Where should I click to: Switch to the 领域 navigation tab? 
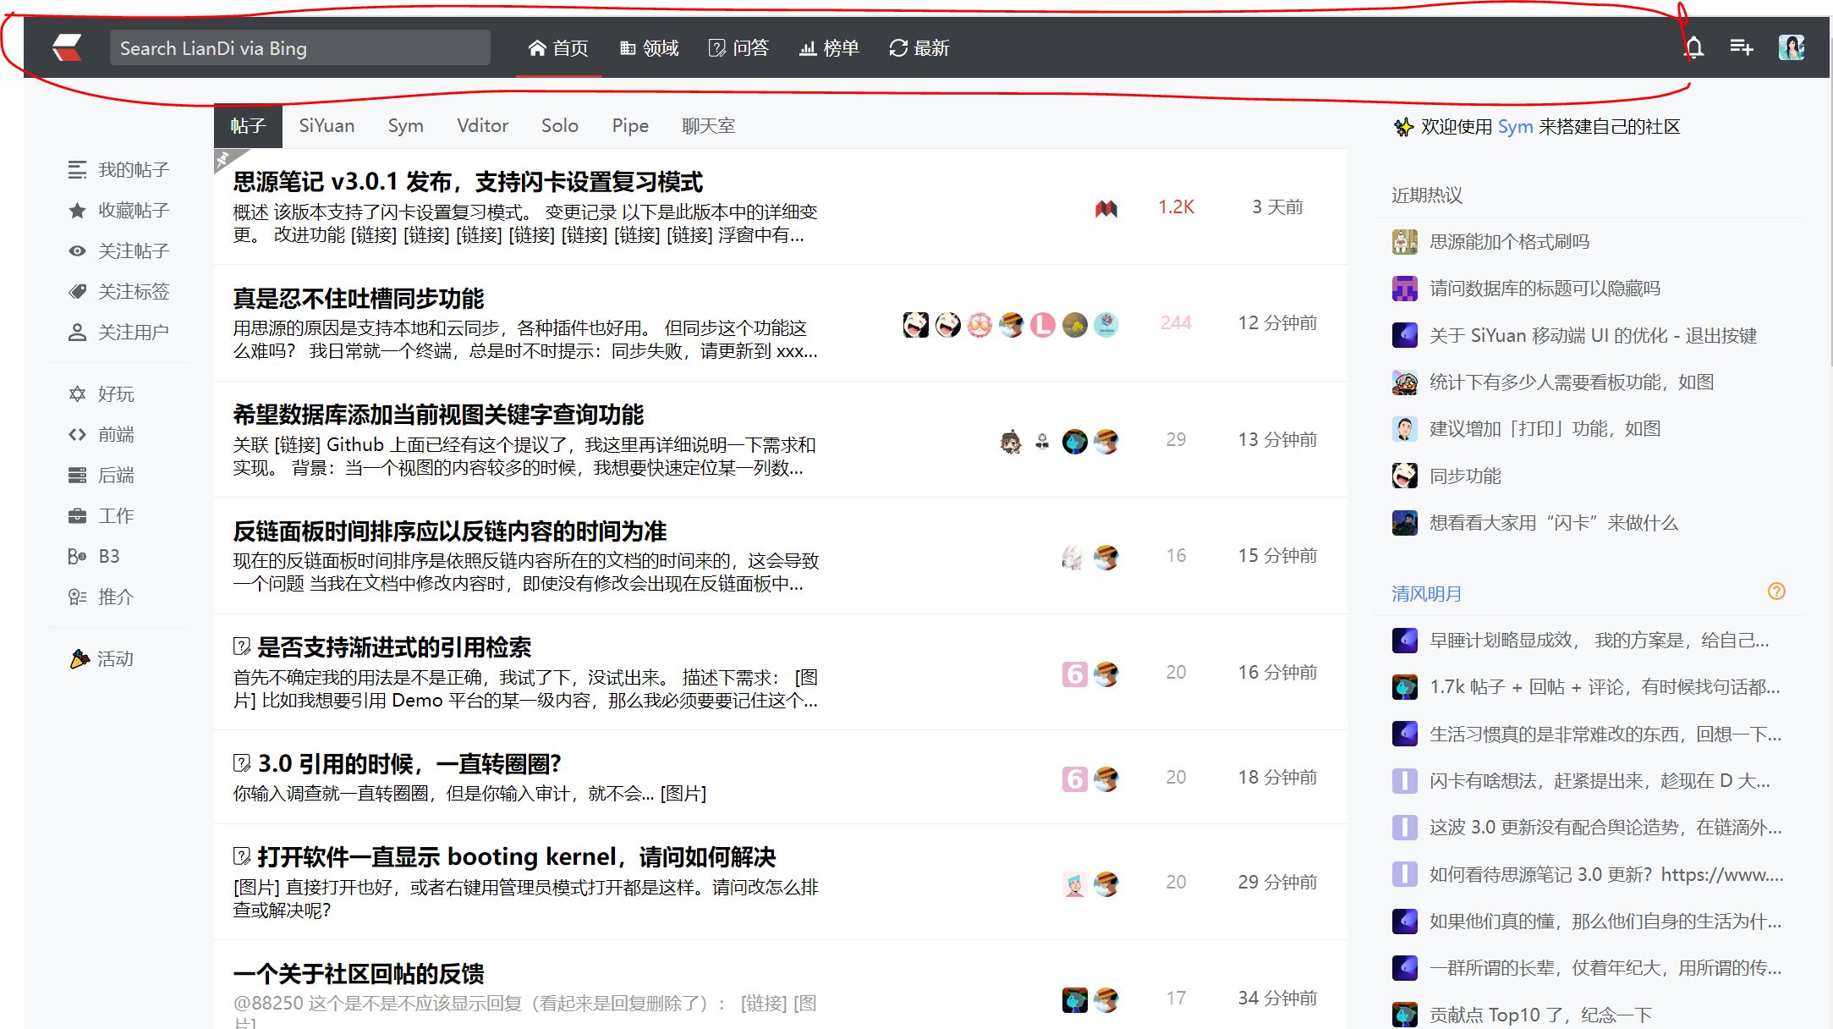click(x=650, y=48)
